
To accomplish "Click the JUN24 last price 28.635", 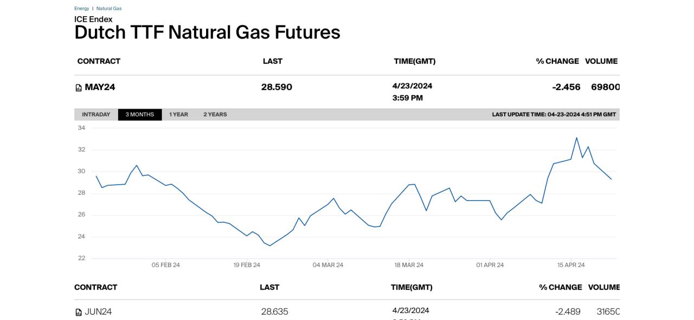I will (x=274, y=312).
